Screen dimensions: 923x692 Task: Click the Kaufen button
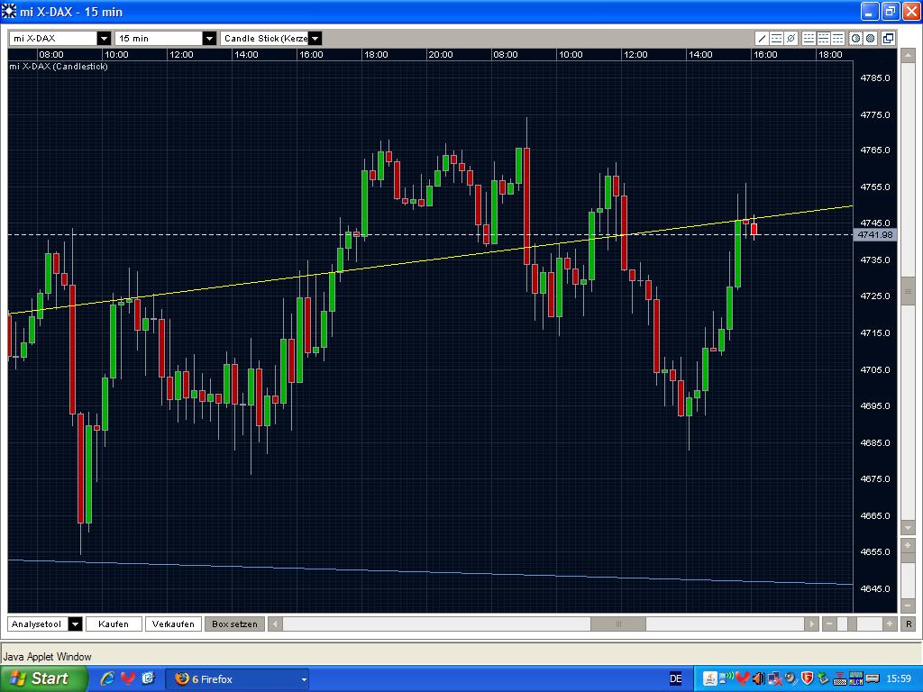(114, 624)
